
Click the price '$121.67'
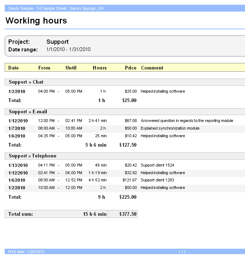(x=130, y=180)
